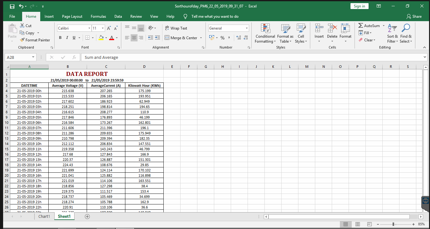Click the formula bar input field
The height and width of the screenshot is (229, 430).
(x=253, y=57)
